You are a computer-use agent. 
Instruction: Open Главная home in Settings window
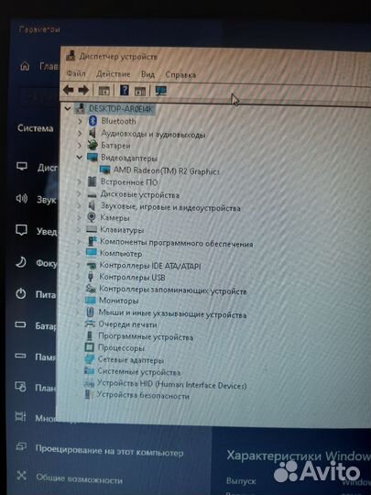pos(38,66)
